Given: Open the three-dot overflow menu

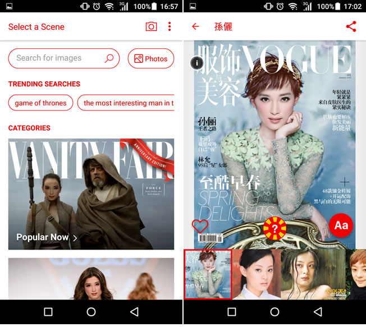Looking at the screenshot, I should pyautogui.click(x=170, y=26).
